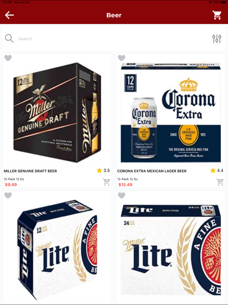Open the filter sliders icon
Screen dimensions: 228x305
pyautogui.click(x=217, y=39)
